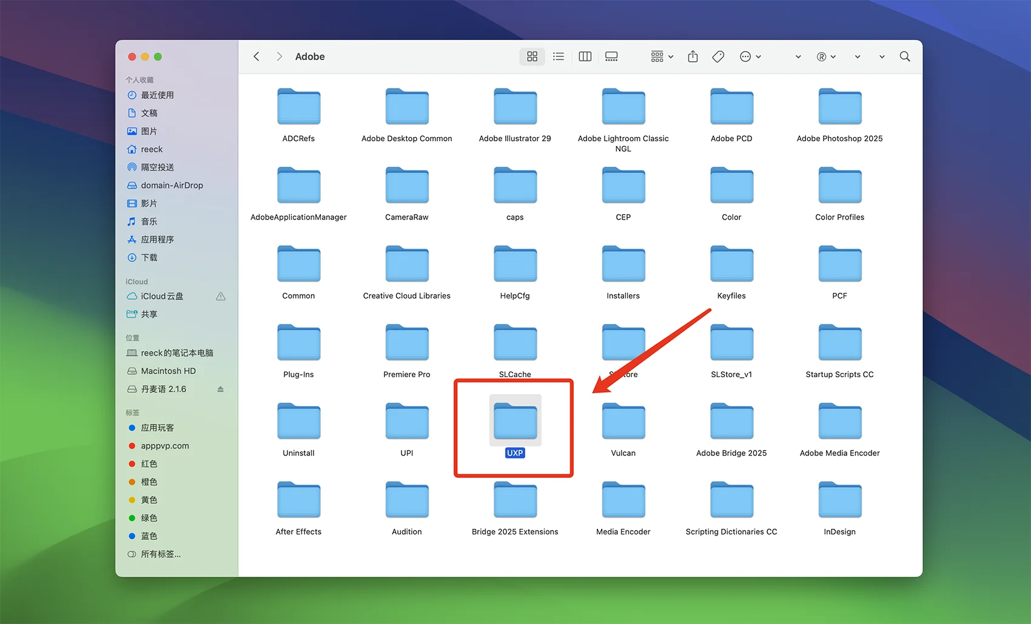Eject the 丹麦语 2.1.6 volume
Viewport: 1031px width, 624px height.
pos(220,389)
